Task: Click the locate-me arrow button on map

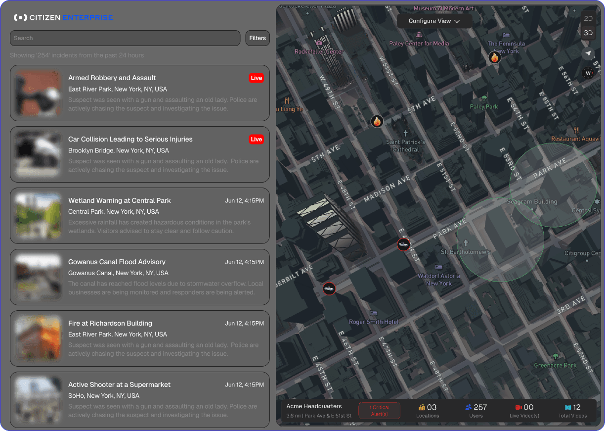Action: pyautogui.click(x=588, y=53)
